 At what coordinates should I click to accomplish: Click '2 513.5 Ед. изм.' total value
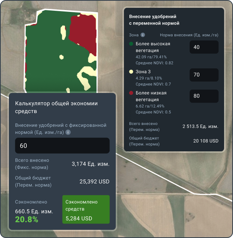(x=200, y=126)
